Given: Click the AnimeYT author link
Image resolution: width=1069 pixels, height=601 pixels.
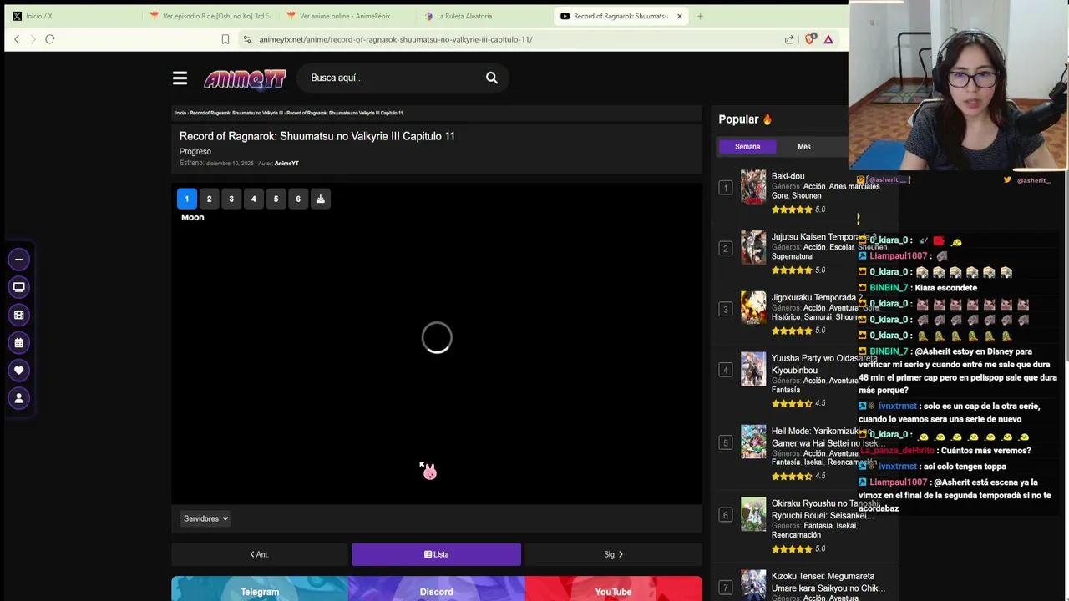Looking at the screenshot, I should 286,164.
